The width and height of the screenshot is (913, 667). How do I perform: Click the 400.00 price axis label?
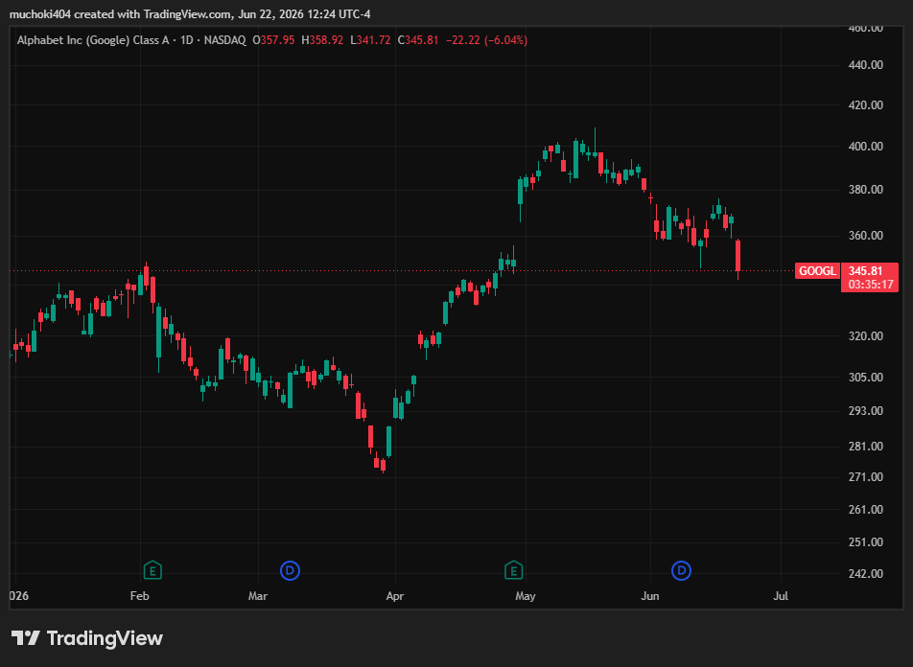pos(866,146)
